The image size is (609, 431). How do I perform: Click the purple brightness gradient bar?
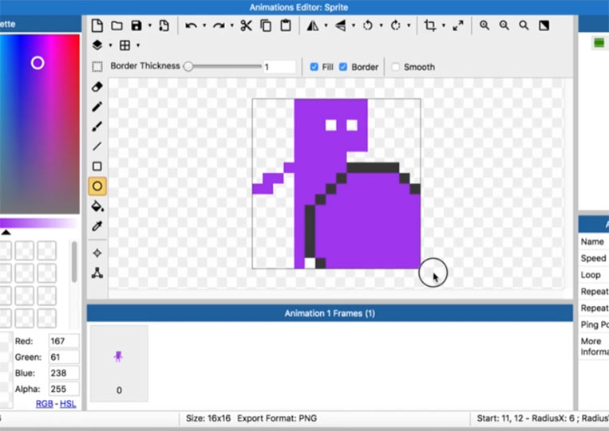(39, 223)
